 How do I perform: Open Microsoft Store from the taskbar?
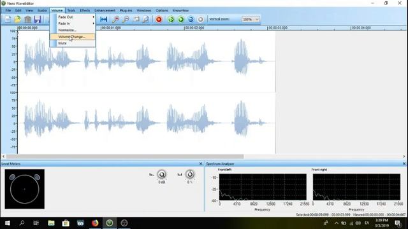tap(66, 223)
